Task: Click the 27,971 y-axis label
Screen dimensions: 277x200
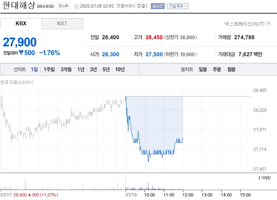Action: click(x=260, y=130)
